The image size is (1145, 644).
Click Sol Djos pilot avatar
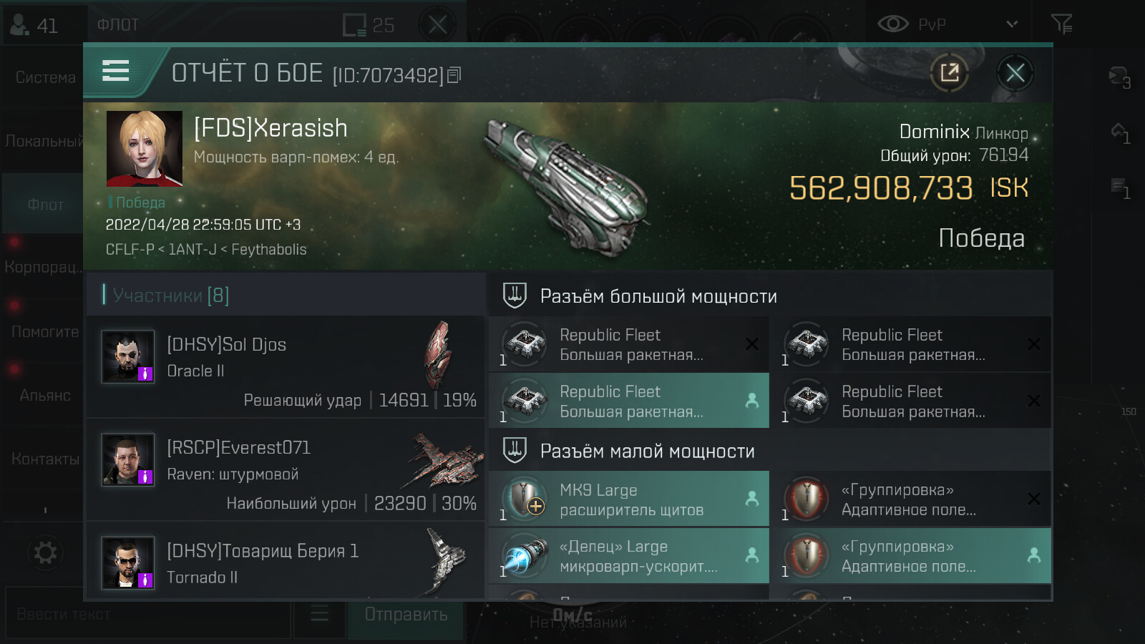(128, 356)
